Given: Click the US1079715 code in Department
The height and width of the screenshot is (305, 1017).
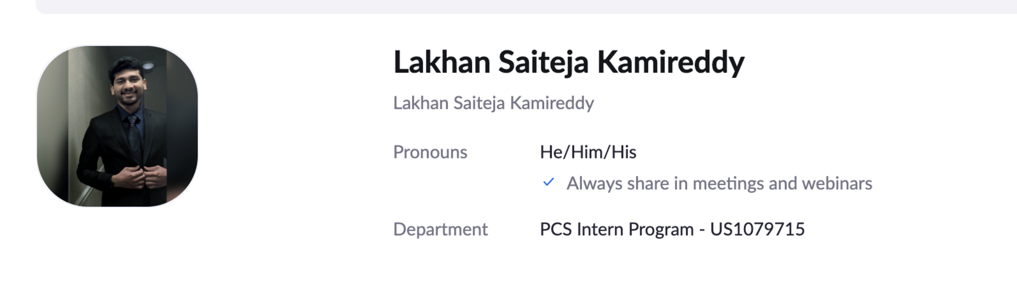Looking at the screenshot, I should tap(757, 229).
